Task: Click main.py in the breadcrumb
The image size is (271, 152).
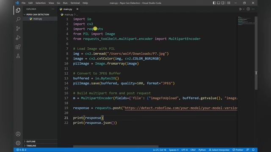Action: pyautogui.click(x=69, y=15)
